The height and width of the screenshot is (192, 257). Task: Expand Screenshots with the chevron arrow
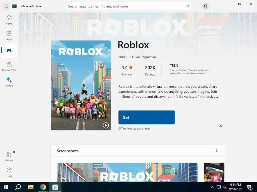point(216,150)
